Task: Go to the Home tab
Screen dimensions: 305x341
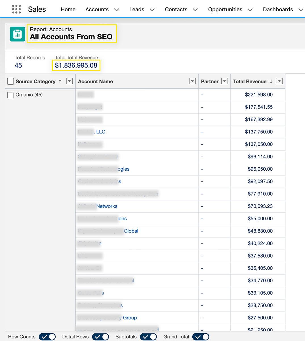Action: point(68,9)
